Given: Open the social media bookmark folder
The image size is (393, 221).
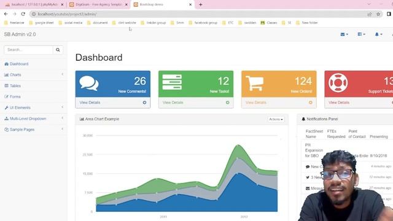Looking at the screenshot, I should point(71,23).
